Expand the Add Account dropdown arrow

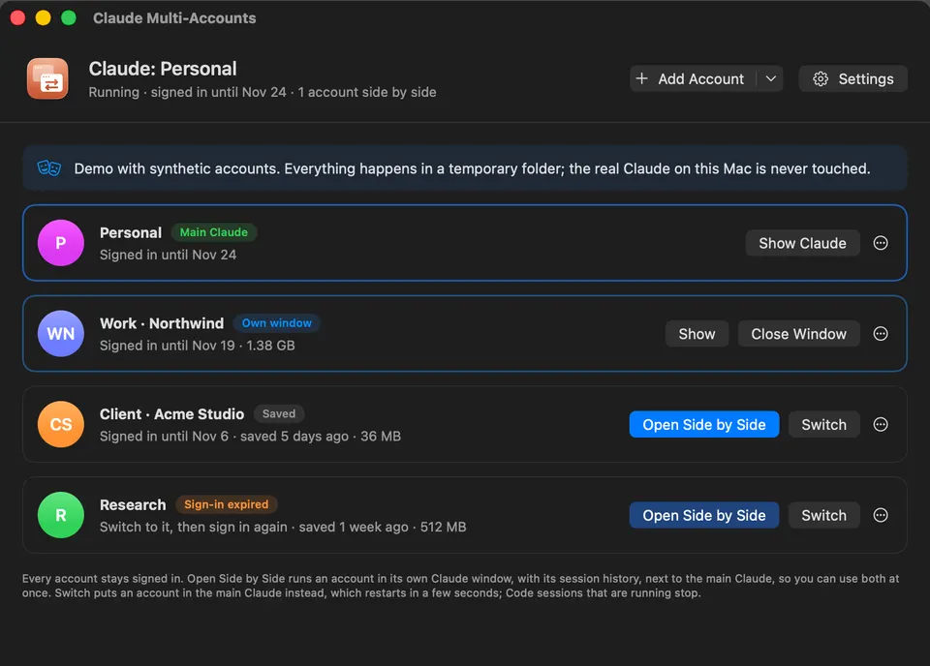click(x=770, y=78)
